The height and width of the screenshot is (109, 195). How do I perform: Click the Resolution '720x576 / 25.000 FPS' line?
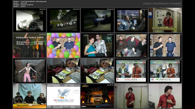23,5
